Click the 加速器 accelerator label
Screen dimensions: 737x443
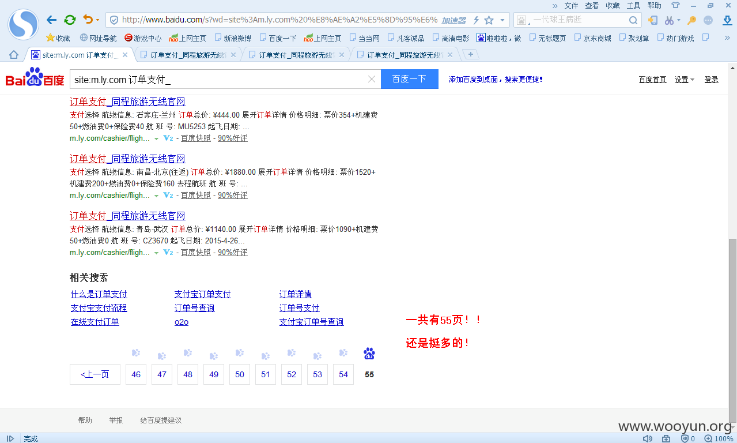pos(453,20)
